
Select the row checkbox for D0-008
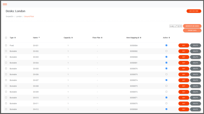(6, 86)
